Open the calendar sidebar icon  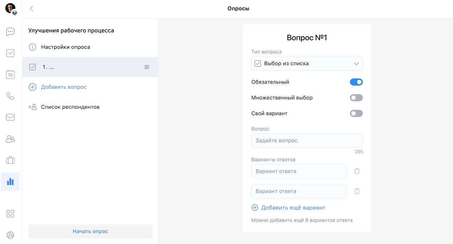tap(10, 75)
